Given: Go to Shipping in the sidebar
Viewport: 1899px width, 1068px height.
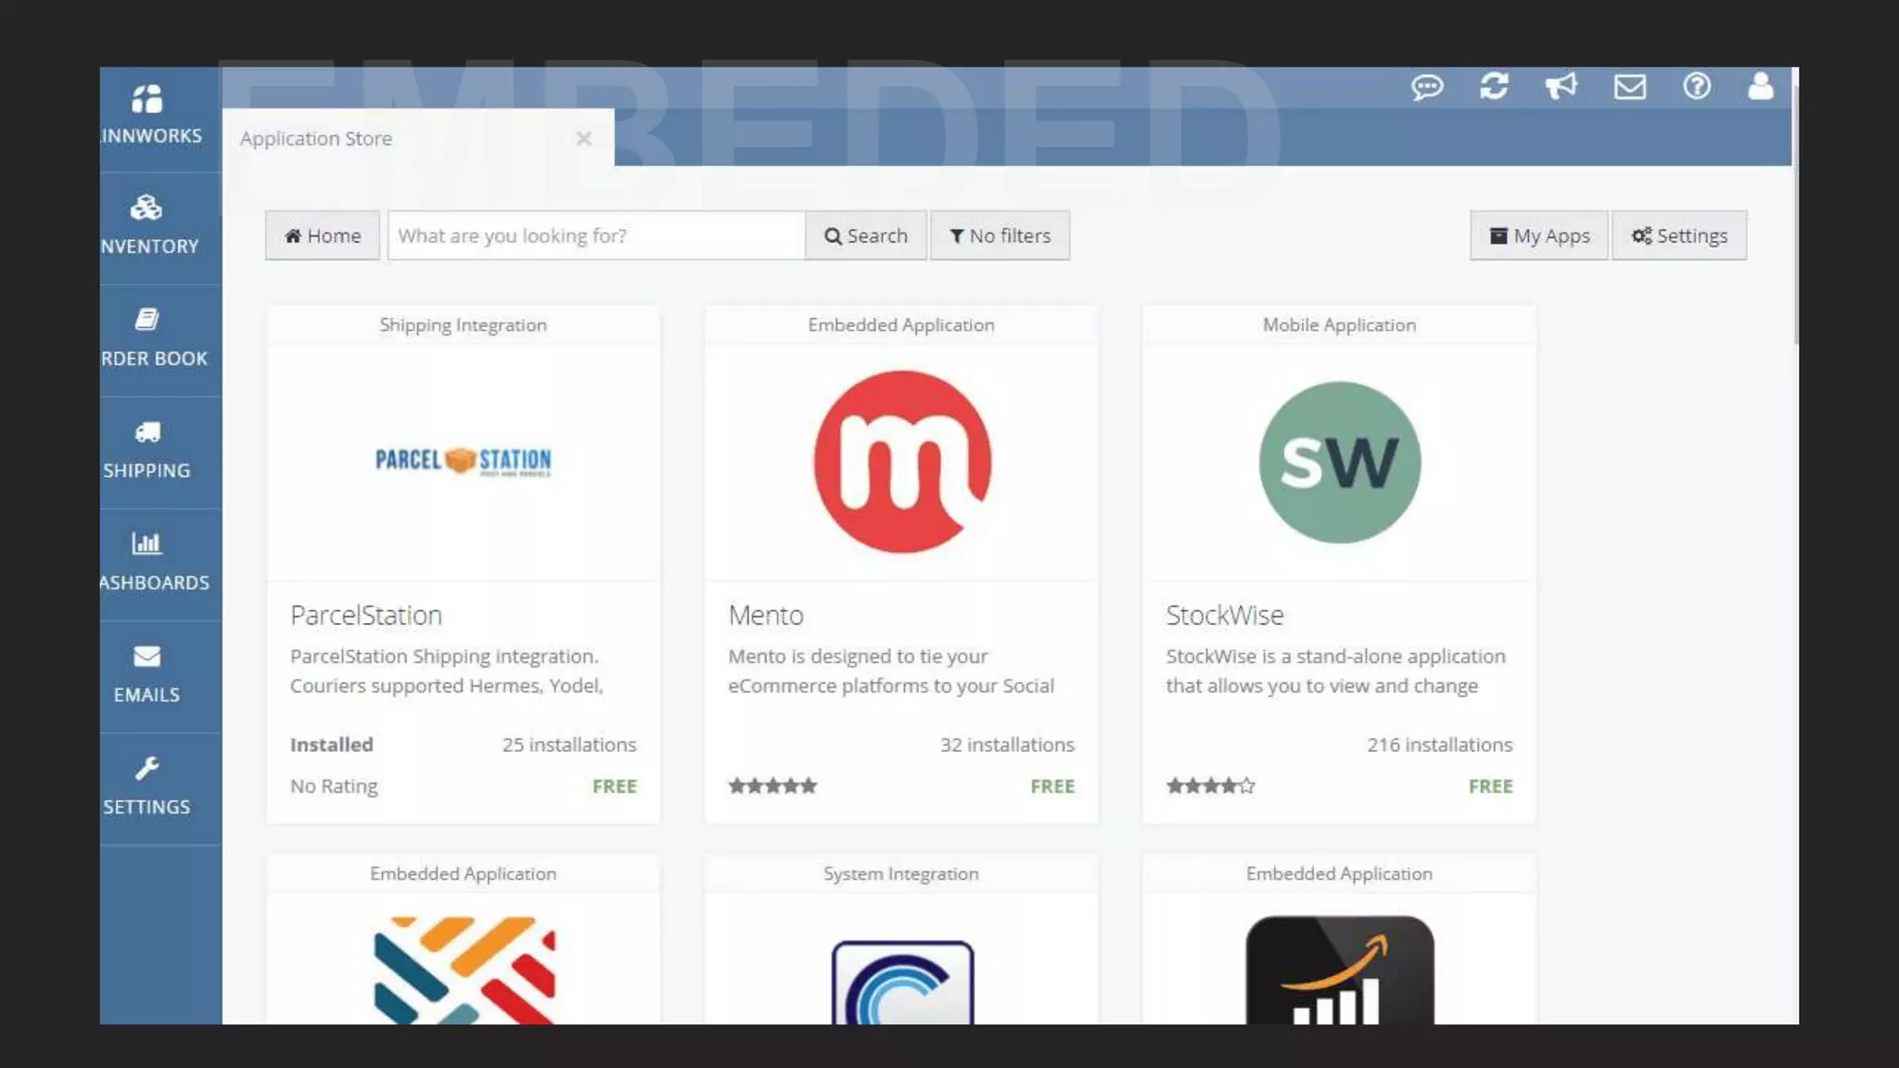Looking at the screenshot, I should 148,451.
